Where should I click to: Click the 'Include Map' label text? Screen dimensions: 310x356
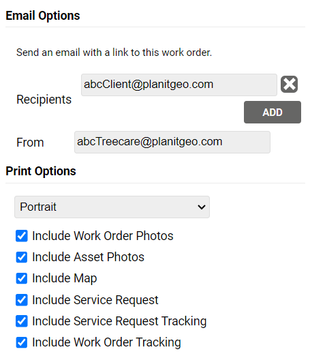click(x=65, y=278)
